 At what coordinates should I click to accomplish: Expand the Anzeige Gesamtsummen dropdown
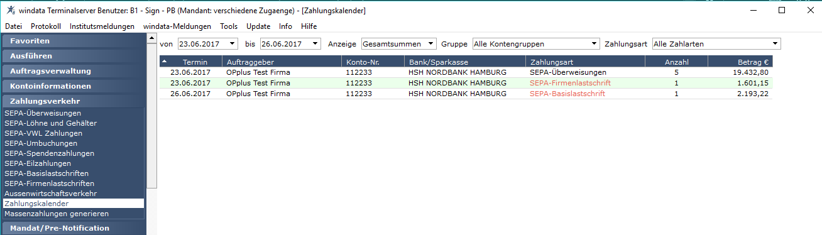tap(431, 43)
